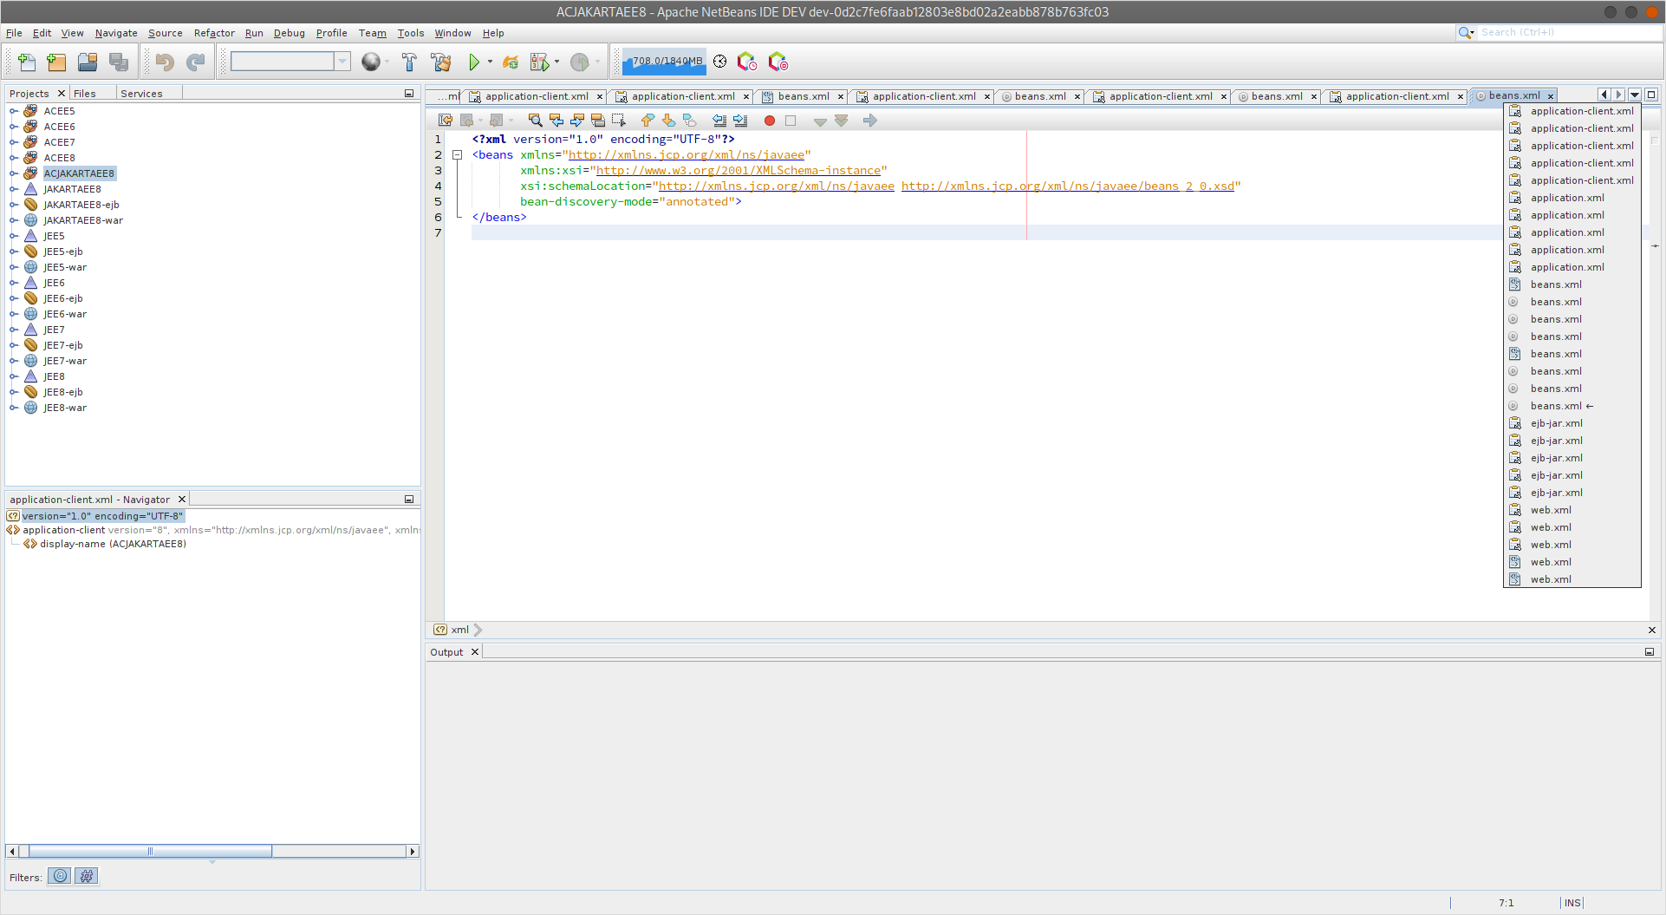Open the Run Project dropdown arrow
The width and height of the screenshot is (1666, 915).
tap(490, 62)
